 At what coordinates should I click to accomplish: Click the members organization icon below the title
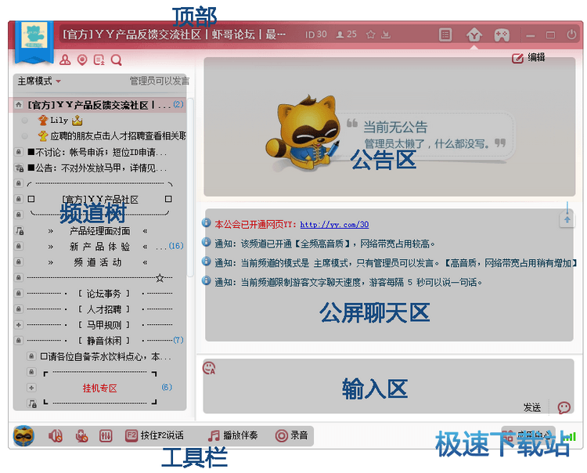(x=65, y=60)
